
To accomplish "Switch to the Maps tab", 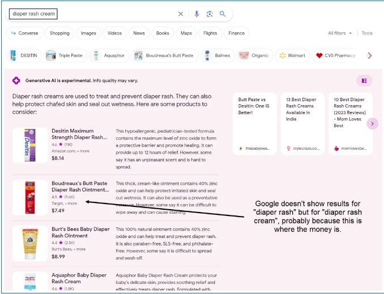I will tap(186, 33).
